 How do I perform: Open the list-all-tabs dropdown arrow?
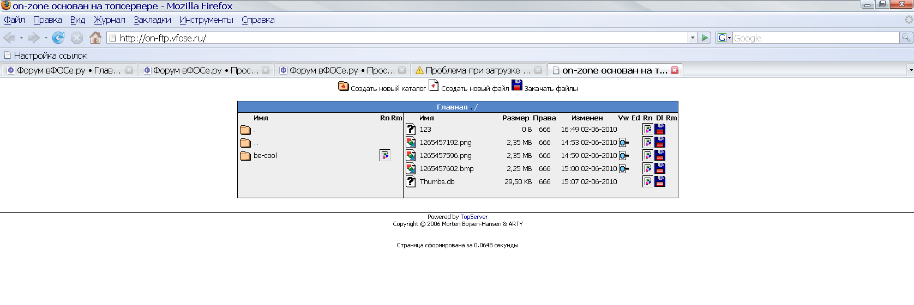pyautogui.click(x=910, y=70)
